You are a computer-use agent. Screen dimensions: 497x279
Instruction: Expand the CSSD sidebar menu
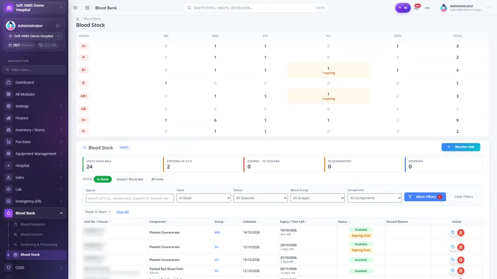(34, 268)
